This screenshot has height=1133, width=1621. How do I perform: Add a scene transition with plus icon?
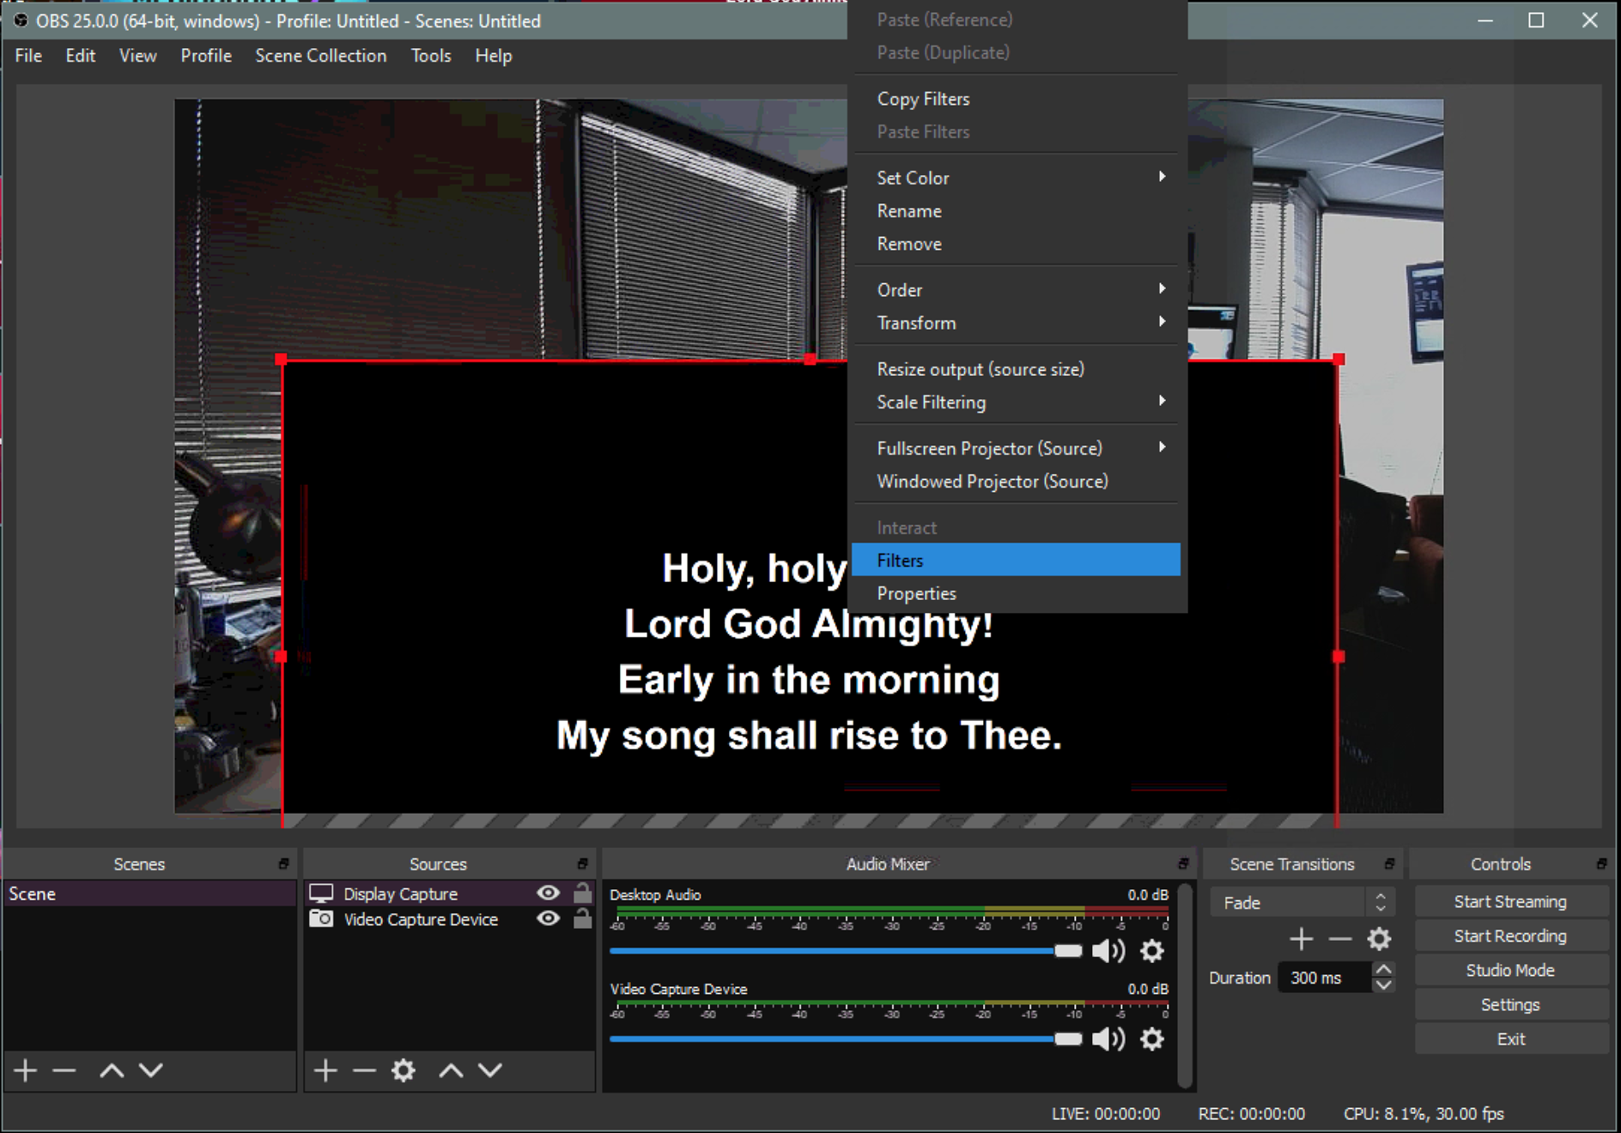click(1301, 939)
